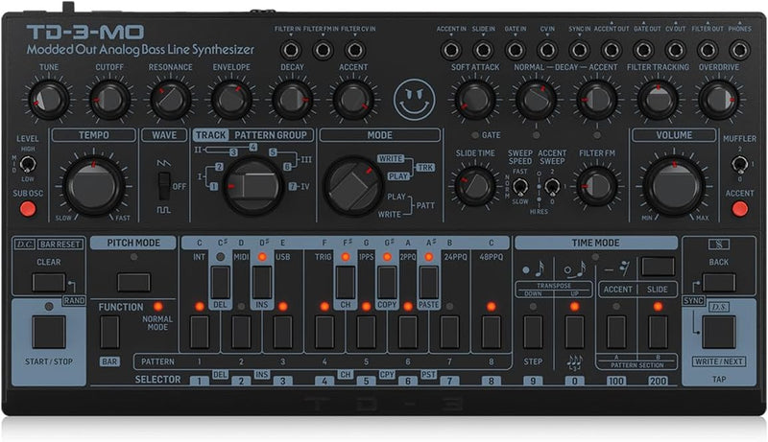Click the Gate Out jack
The width and height of the screenshot is (768, 442).
point(643,50)
